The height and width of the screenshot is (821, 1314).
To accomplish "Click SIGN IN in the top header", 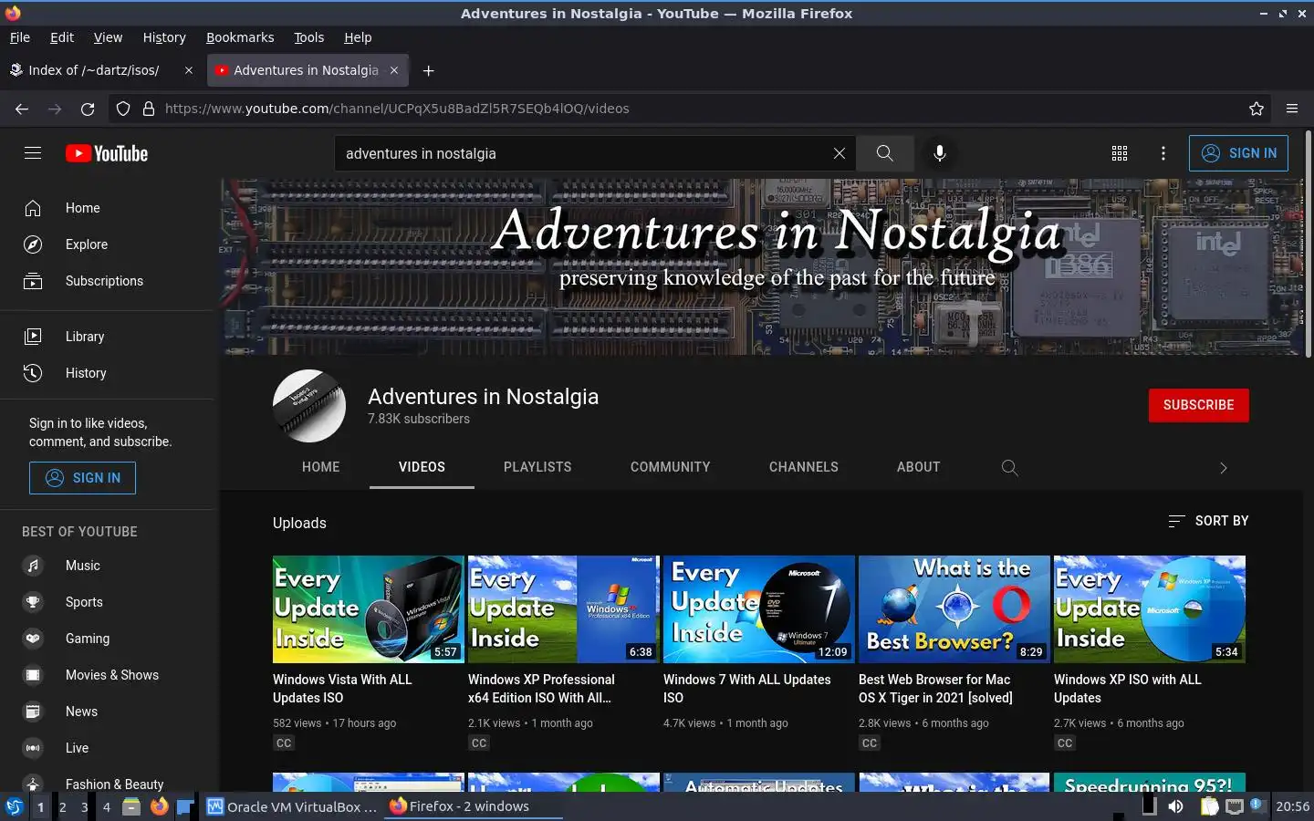I will tap(1238, 153).
